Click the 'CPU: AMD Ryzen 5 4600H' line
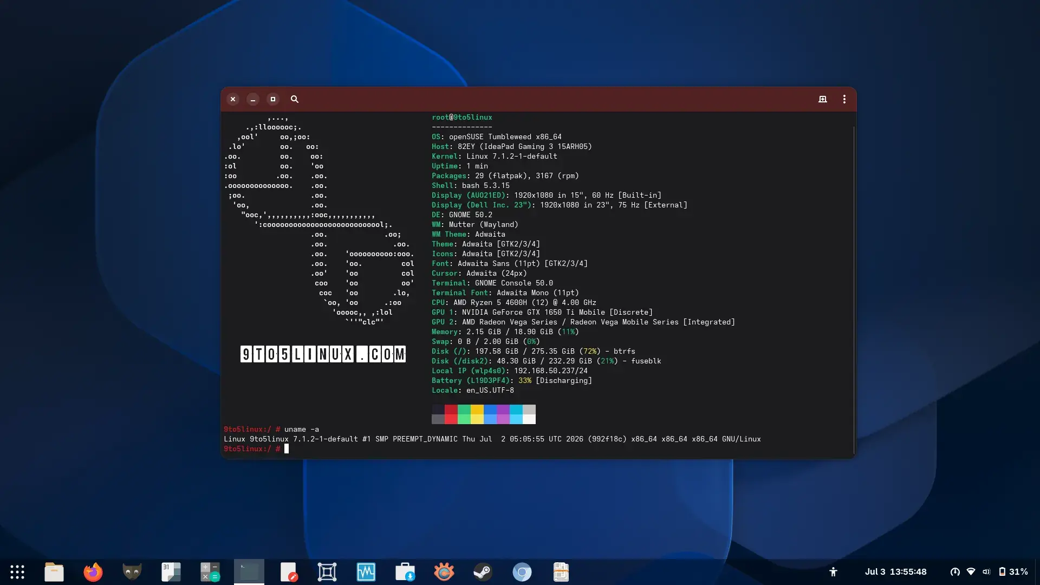Image resolution: width=1040 pixels, height=585 pixels. (514, 303)
